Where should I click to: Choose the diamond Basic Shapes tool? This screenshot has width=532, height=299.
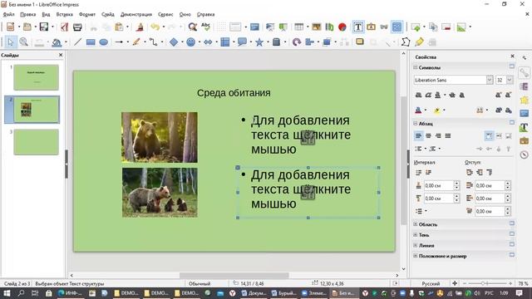(x=174, y=42)
